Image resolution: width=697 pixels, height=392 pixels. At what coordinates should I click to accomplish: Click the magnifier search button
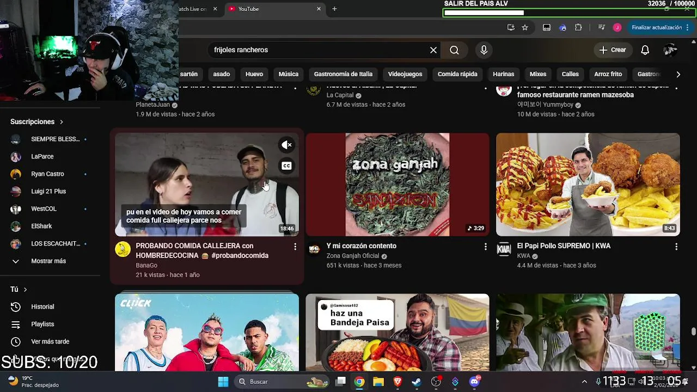pyautogui.click(x=454, y=50)
